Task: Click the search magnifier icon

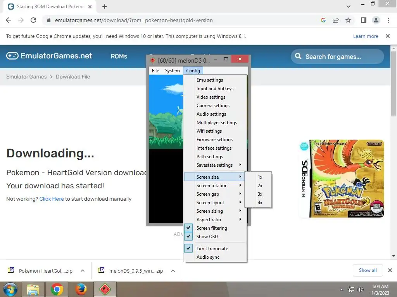Action: click(x=298, y=56)
